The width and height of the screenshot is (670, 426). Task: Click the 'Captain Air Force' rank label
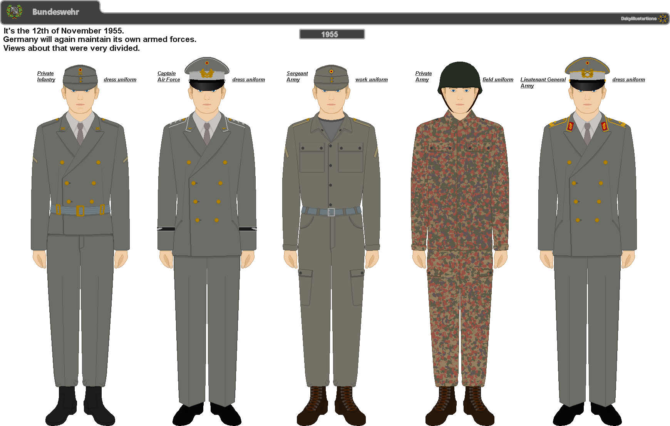tap(169, 76)
